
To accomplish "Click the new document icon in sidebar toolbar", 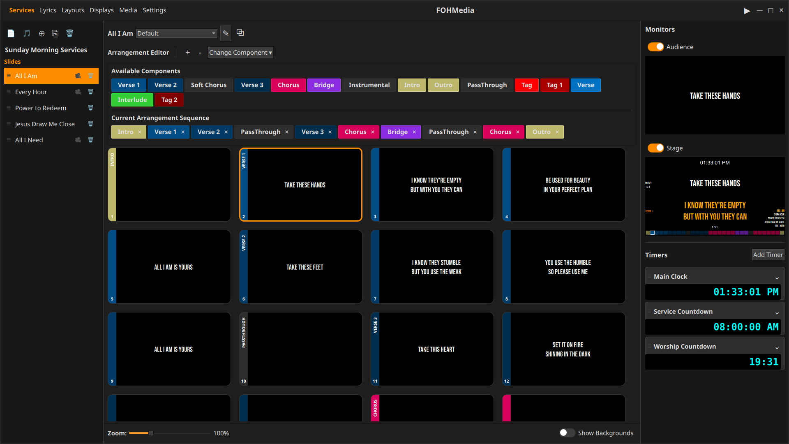I will (x=11, y=33).
